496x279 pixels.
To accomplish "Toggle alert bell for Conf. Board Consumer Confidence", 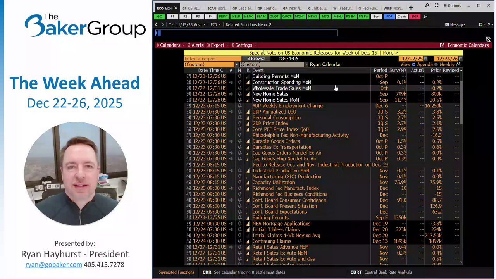I will (x=239, y=200).
